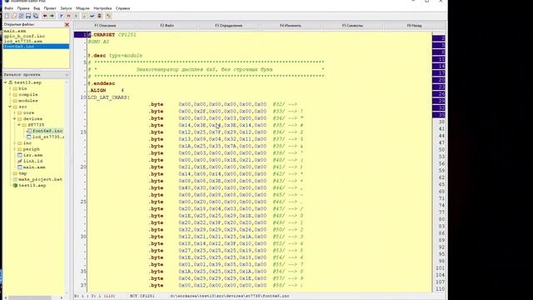This screenshot has width=533, height=300.
Task: Close the open files panel with red X
Action: coord(67,24)
